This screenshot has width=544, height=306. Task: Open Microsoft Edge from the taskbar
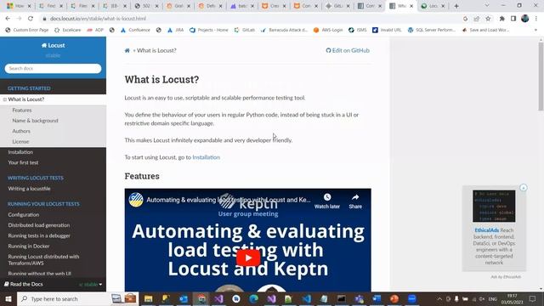pyautogui.click(x=253, y=298)
